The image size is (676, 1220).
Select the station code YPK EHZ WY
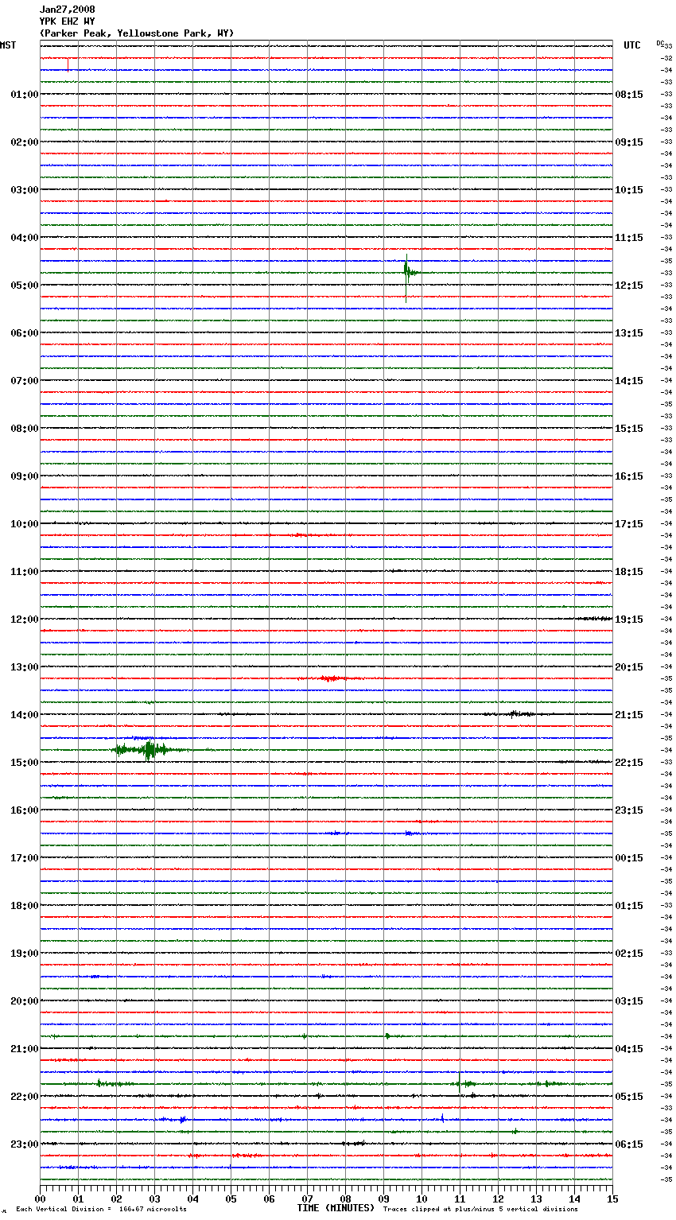click(x=68, y=21)
